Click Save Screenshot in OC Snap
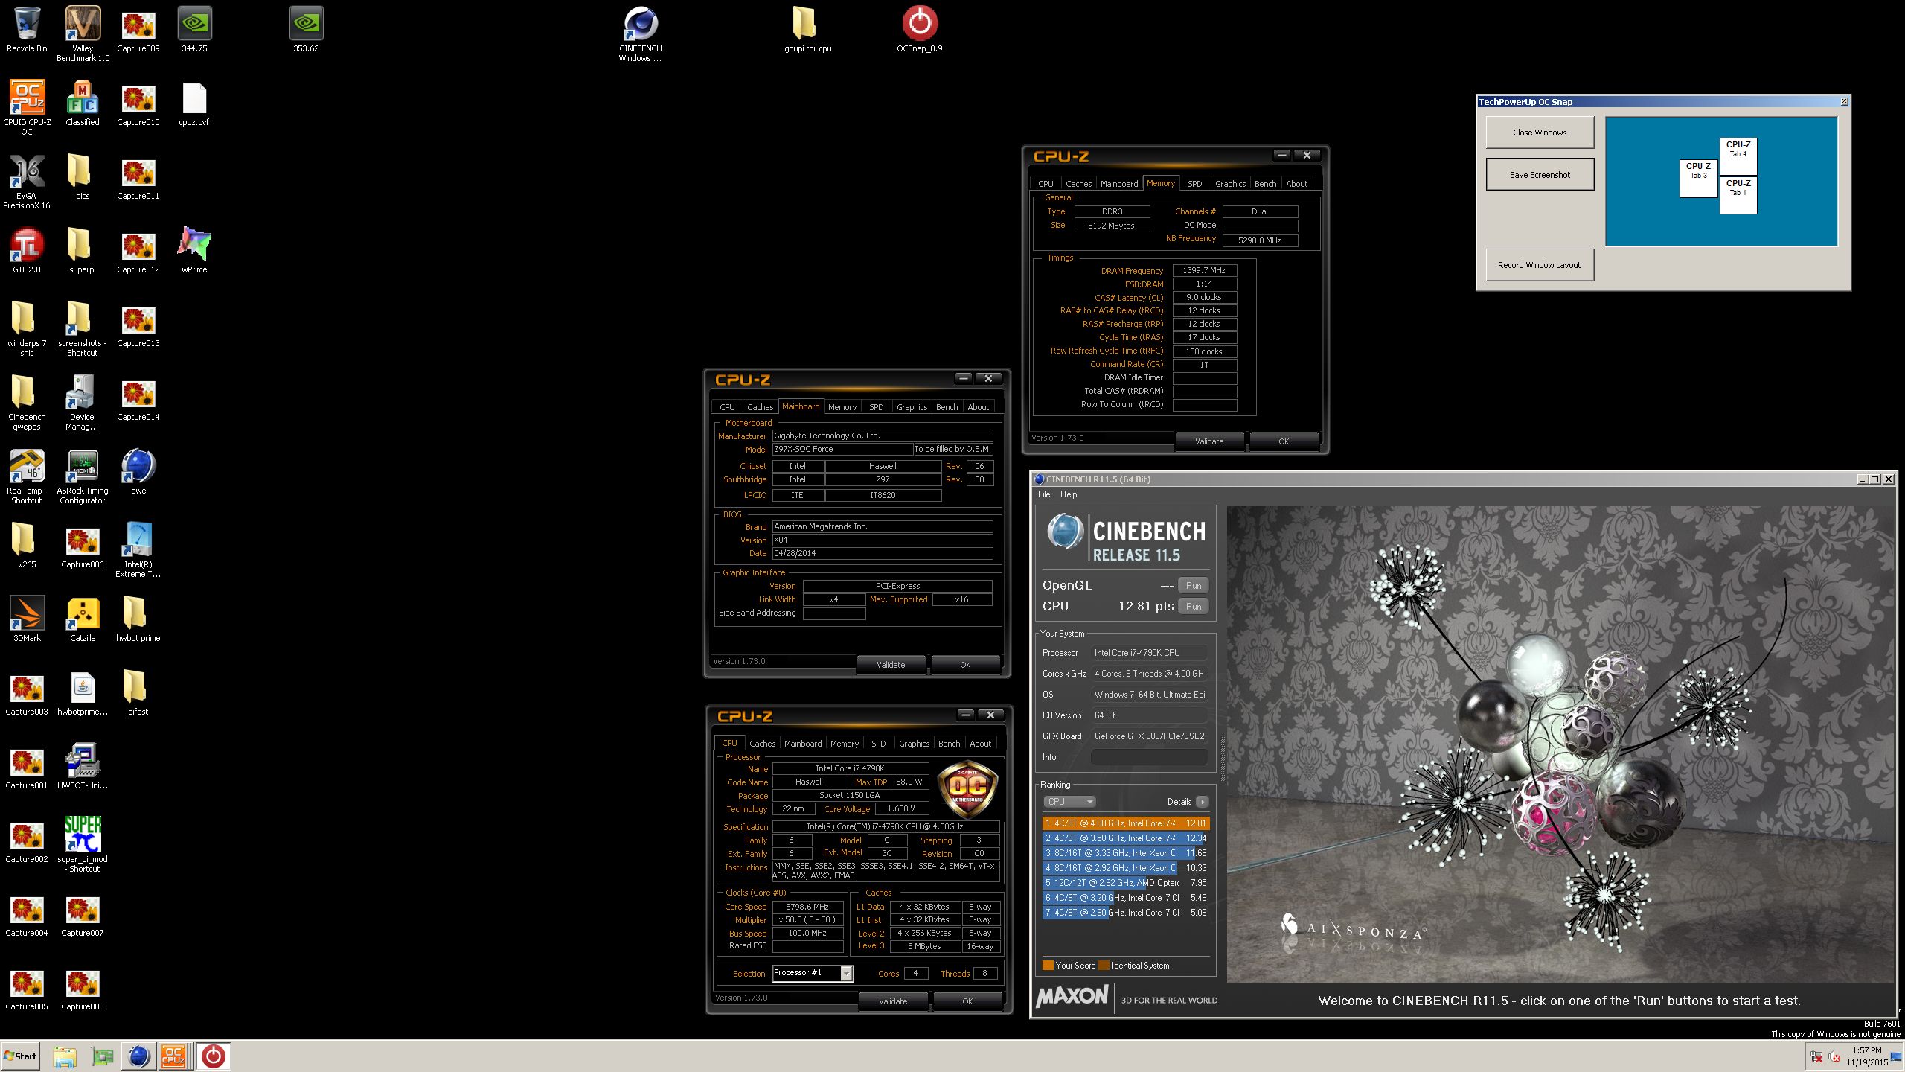 1540,175
